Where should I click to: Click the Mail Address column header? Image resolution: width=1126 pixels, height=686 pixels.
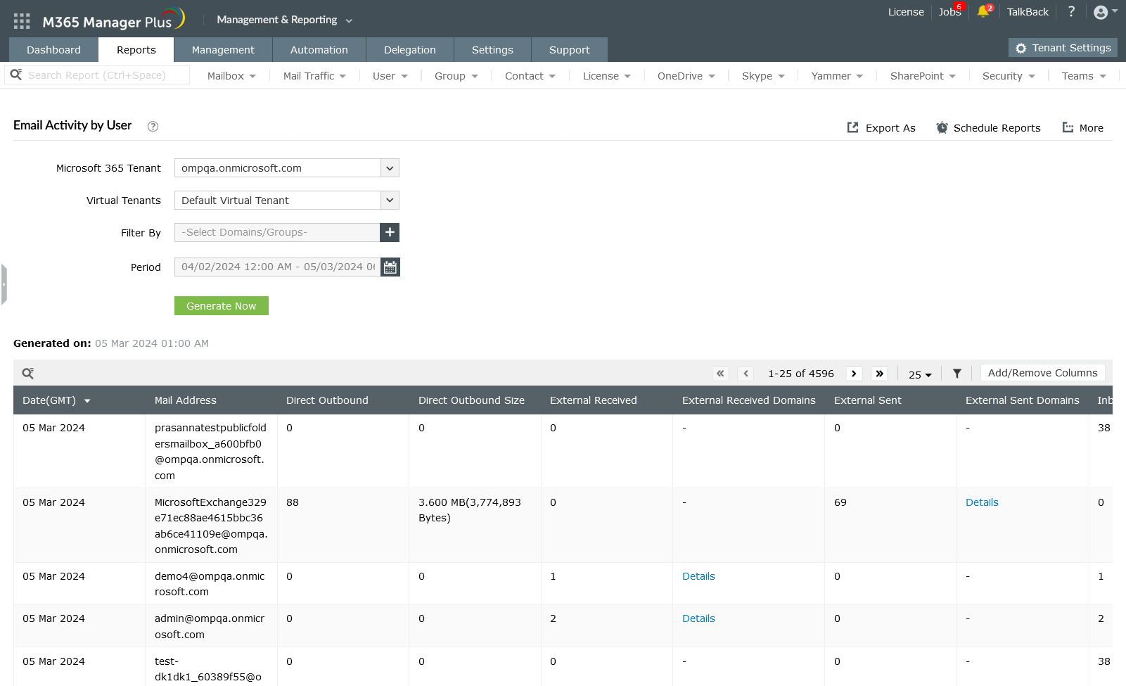coord(186,400)
